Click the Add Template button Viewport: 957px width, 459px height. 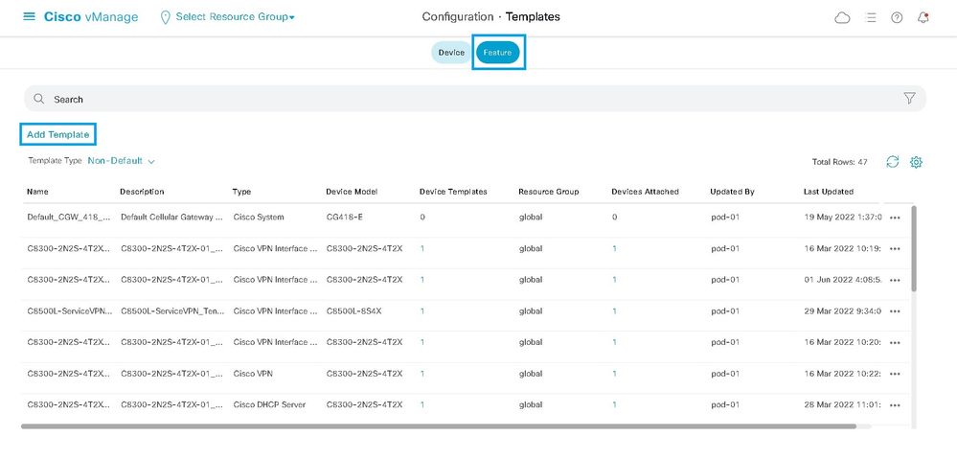click(58, 134)
